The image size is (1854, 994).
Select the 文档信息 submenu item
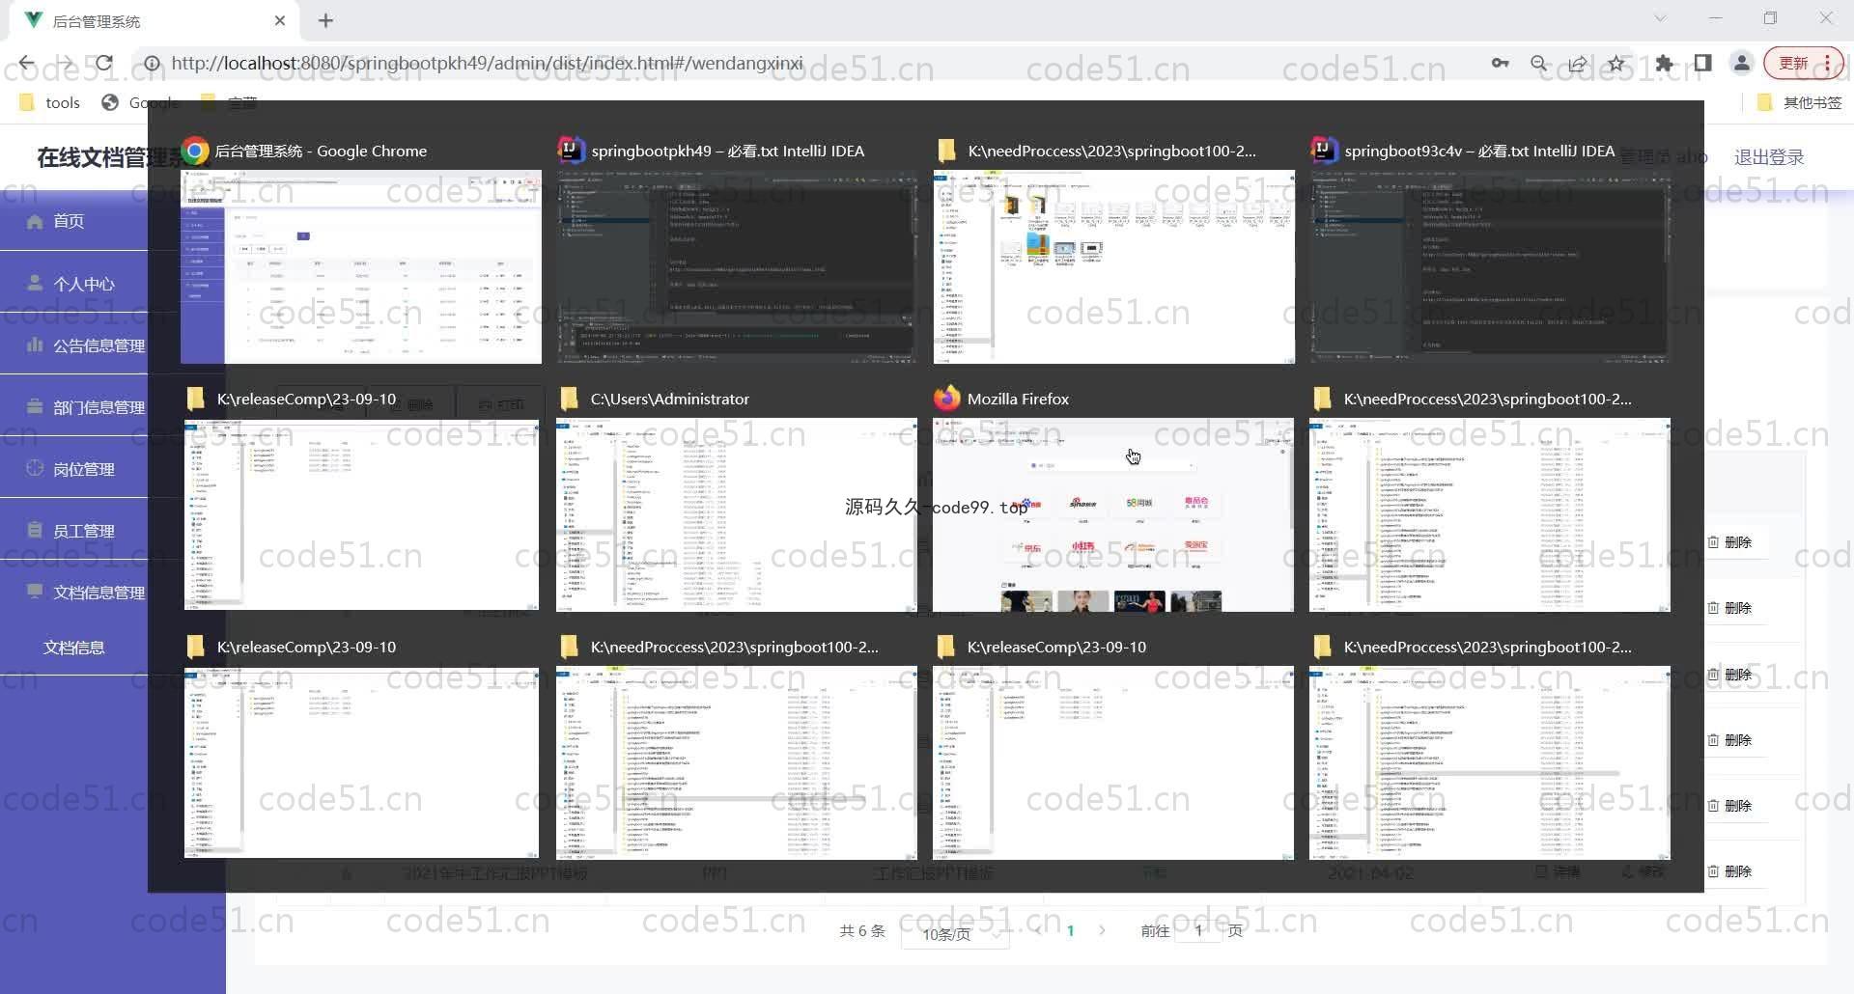(73, 648)
